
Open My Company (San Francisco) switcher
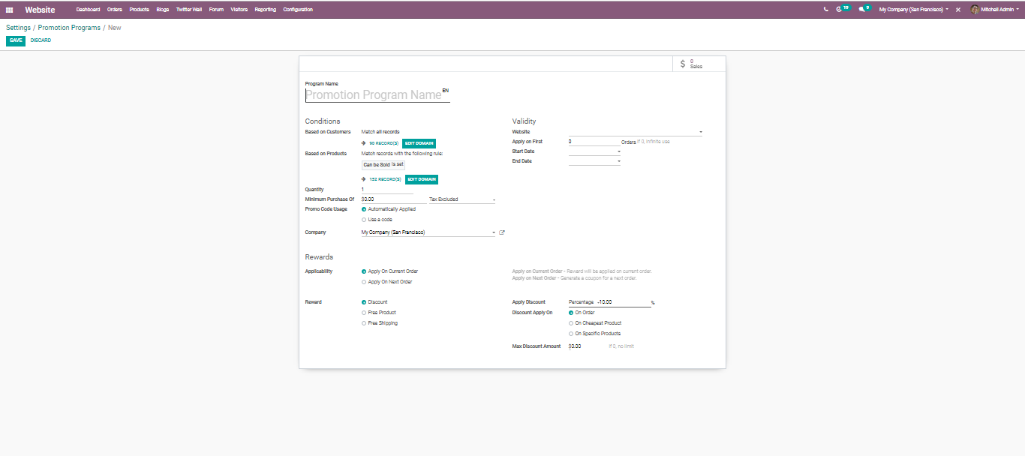[913, 10]
